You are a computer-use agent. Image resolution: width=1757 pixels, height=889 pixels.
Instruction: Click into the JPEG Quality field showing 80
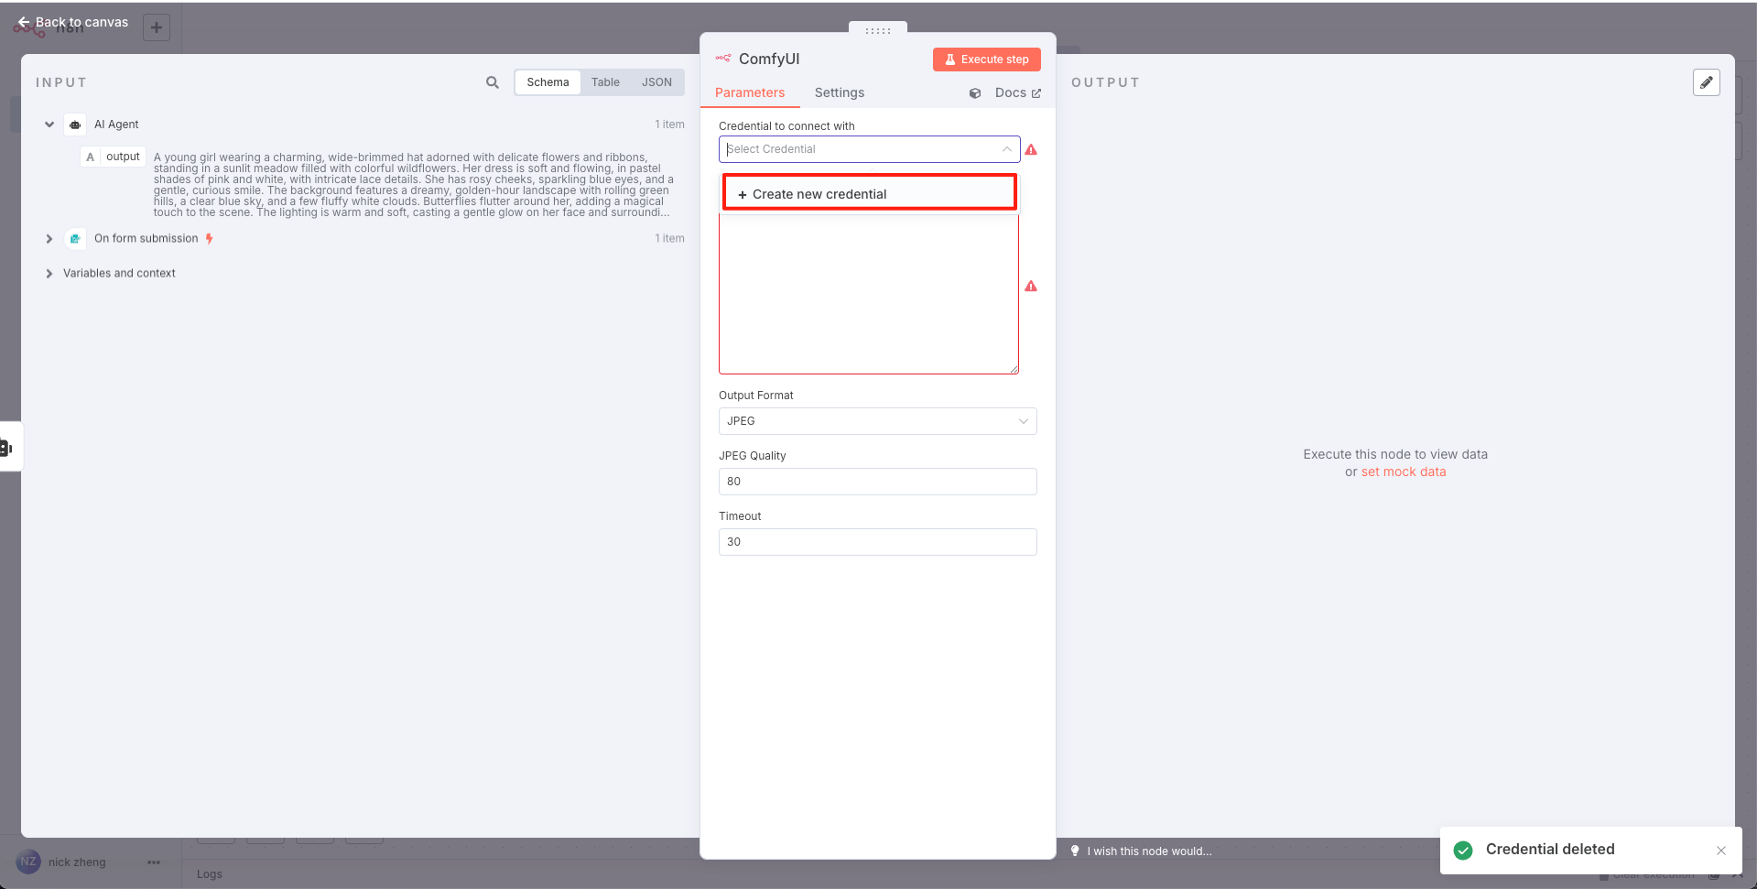(877, 482)
